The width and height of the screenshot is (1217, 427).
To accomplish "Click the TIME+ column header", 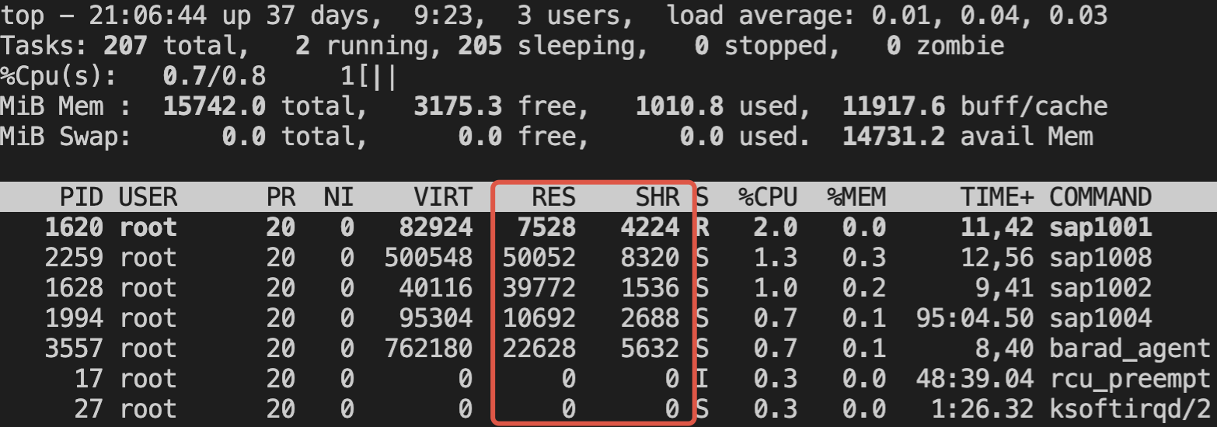I will coord(998,197).
